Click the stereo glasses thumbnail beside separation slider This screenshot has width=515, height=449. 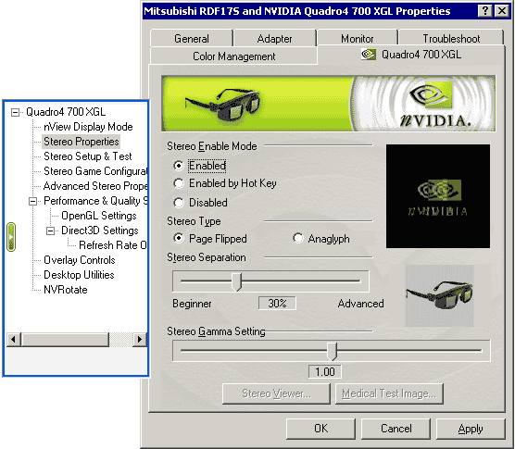click(x=439, y=295)
